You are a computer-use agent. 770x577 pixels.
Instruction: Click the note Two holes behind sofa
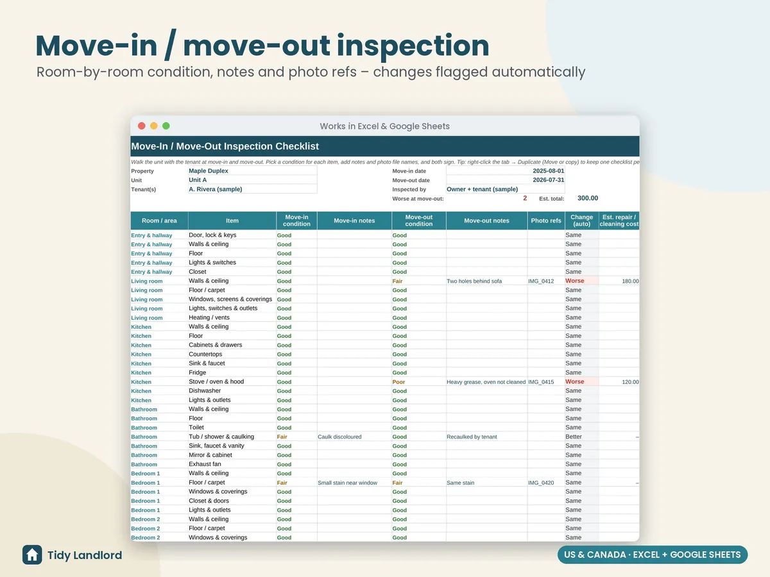click(x=474, y=281)
